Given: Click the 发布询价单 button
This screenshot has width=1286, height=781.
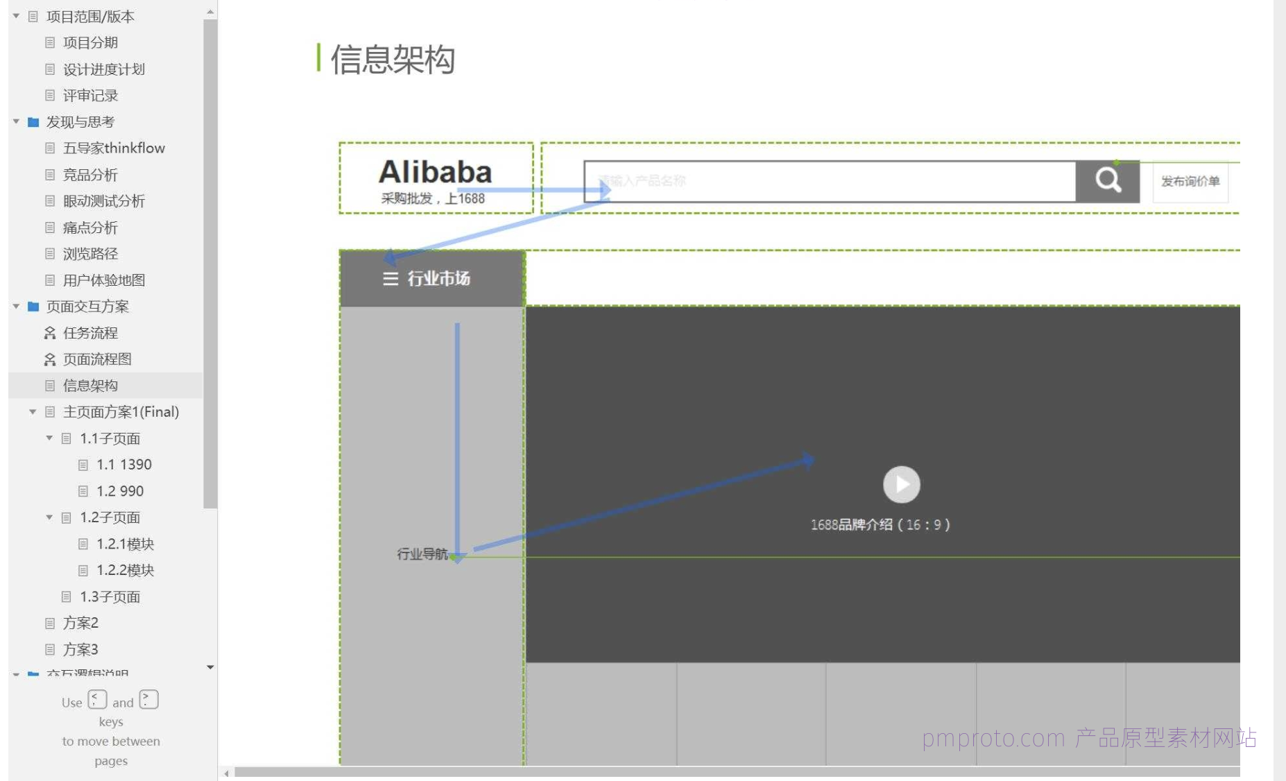Looking at the screenshot, I should point(1190,182).
